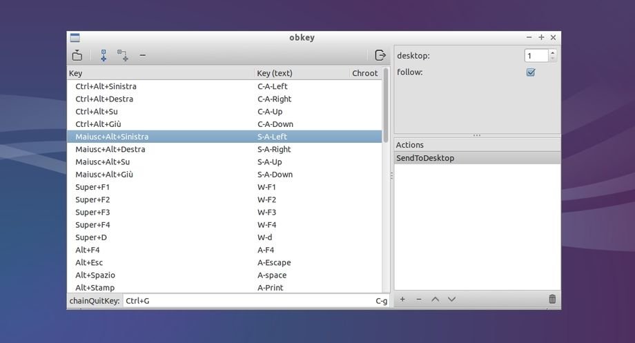Increase the desktop number using stepper up arrow

point(553,52)
